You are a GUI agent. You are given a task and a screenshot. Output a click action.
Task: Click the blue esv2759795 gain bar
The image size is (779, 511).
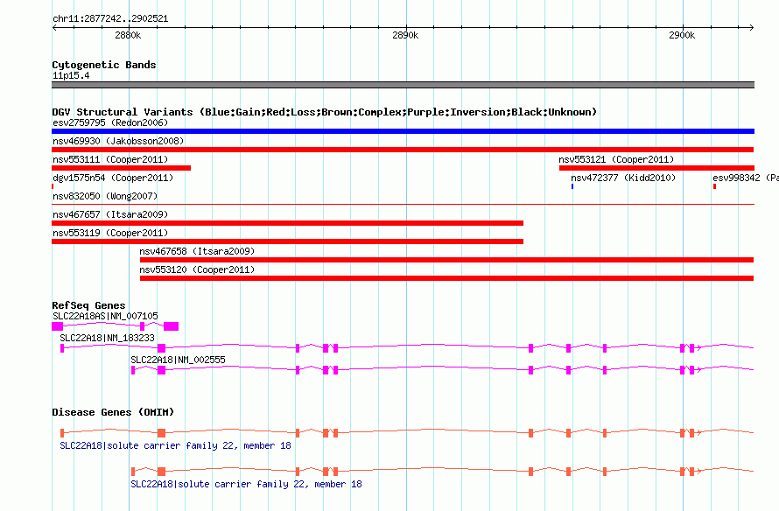(403, 131)
